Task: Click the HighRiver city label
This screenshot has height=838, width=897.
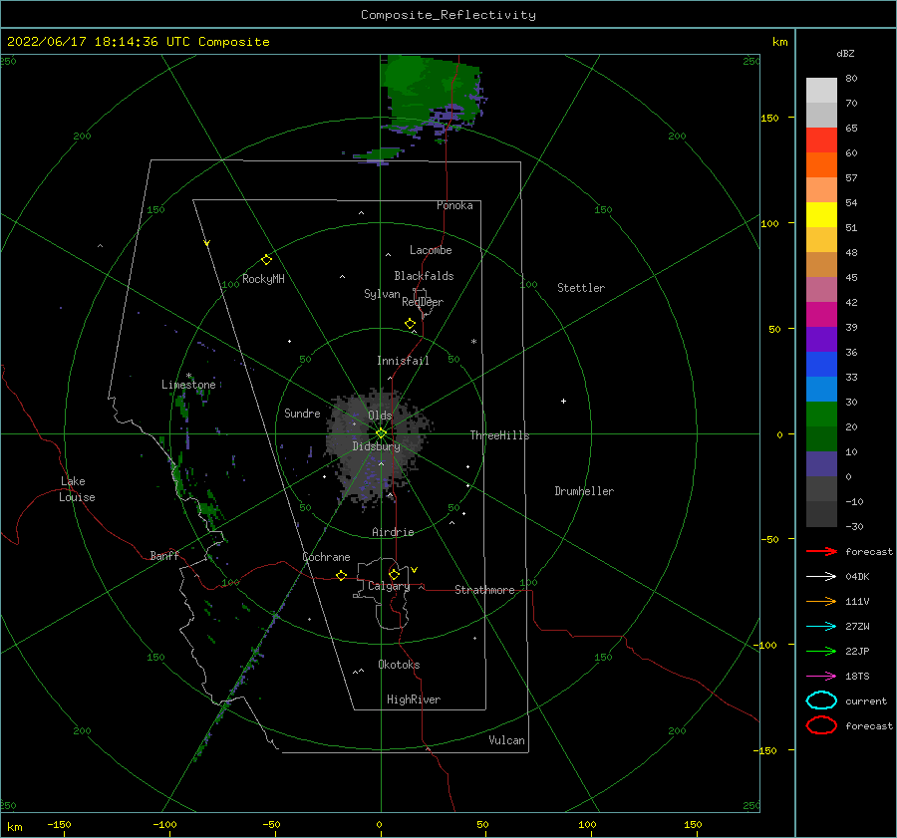Action: pos(414,699)
